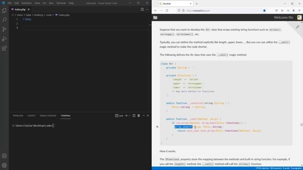The image size is (303, 170).
Task: Open the Manage gear in VS Code
Action: click(x=4, y=165)
